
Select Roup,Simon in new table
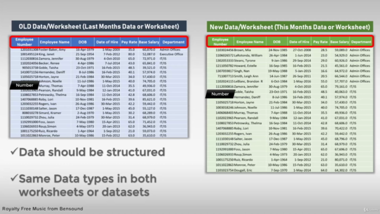coord(243,155)
